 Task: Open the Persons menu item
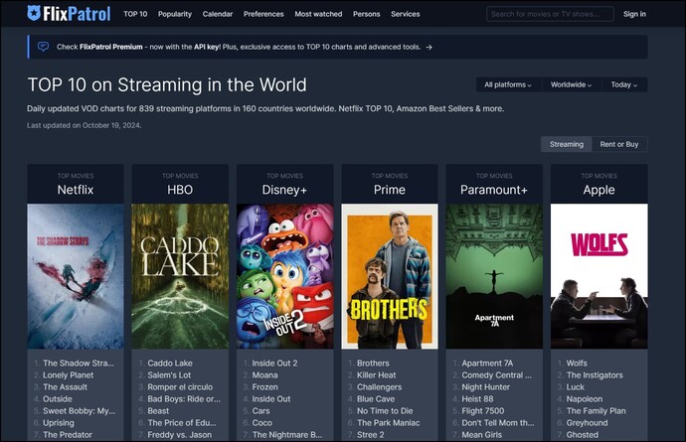367,14
